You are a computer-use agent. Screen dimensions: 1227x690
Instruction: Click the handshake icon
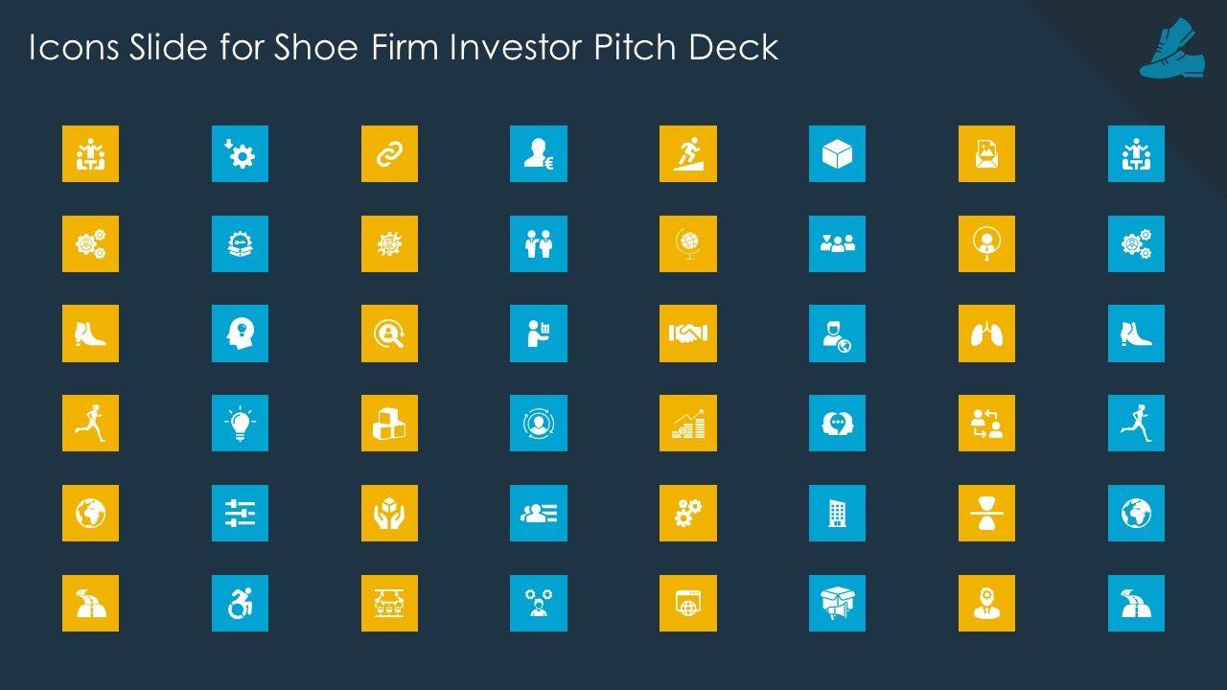coord(687,333)
